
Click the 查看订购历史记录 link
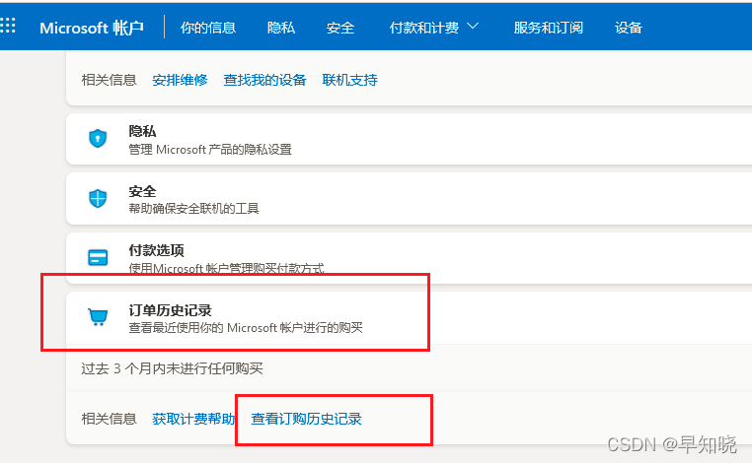pyautogui.click(x=307, y=419)
